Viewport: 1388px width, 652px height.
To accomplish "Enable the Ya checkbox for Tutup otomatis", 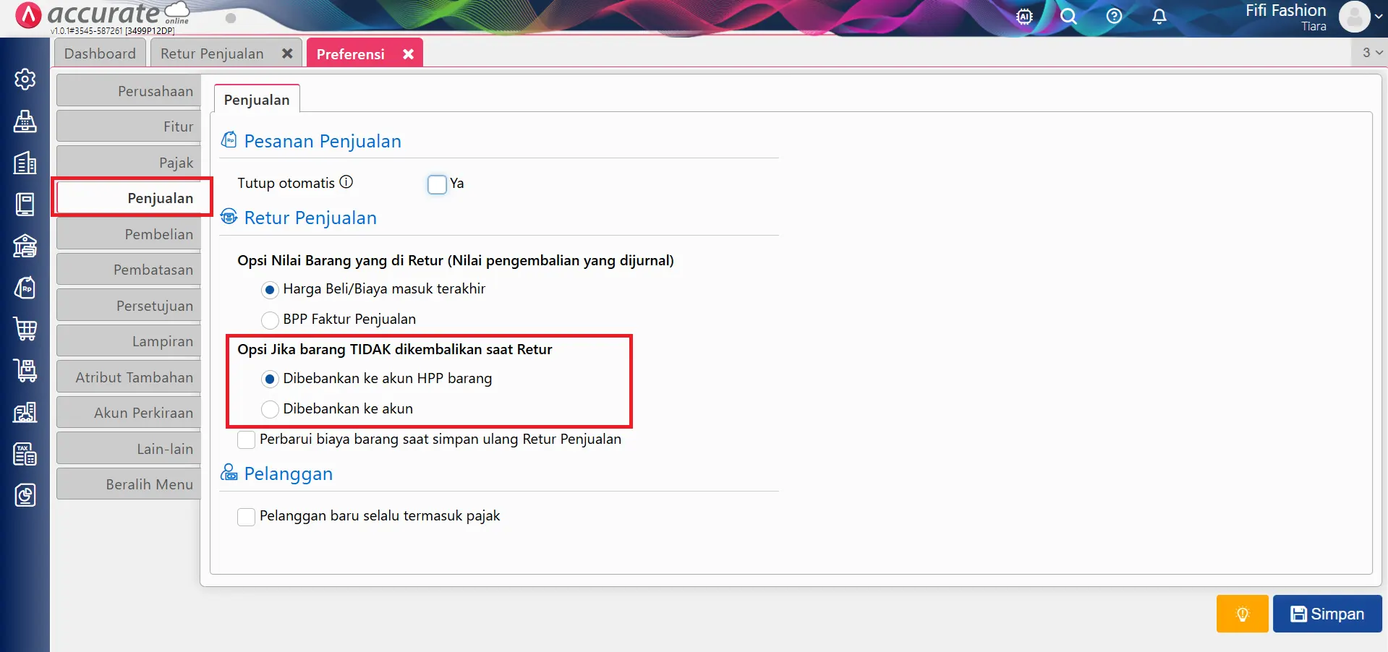I will pyautogui.click(x=437, y=184).
